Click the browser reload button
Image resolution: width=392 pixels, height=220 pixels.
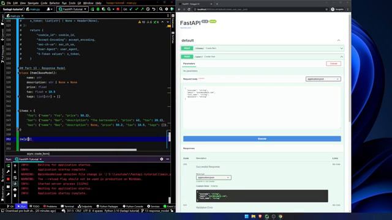[x=189, y=9]
